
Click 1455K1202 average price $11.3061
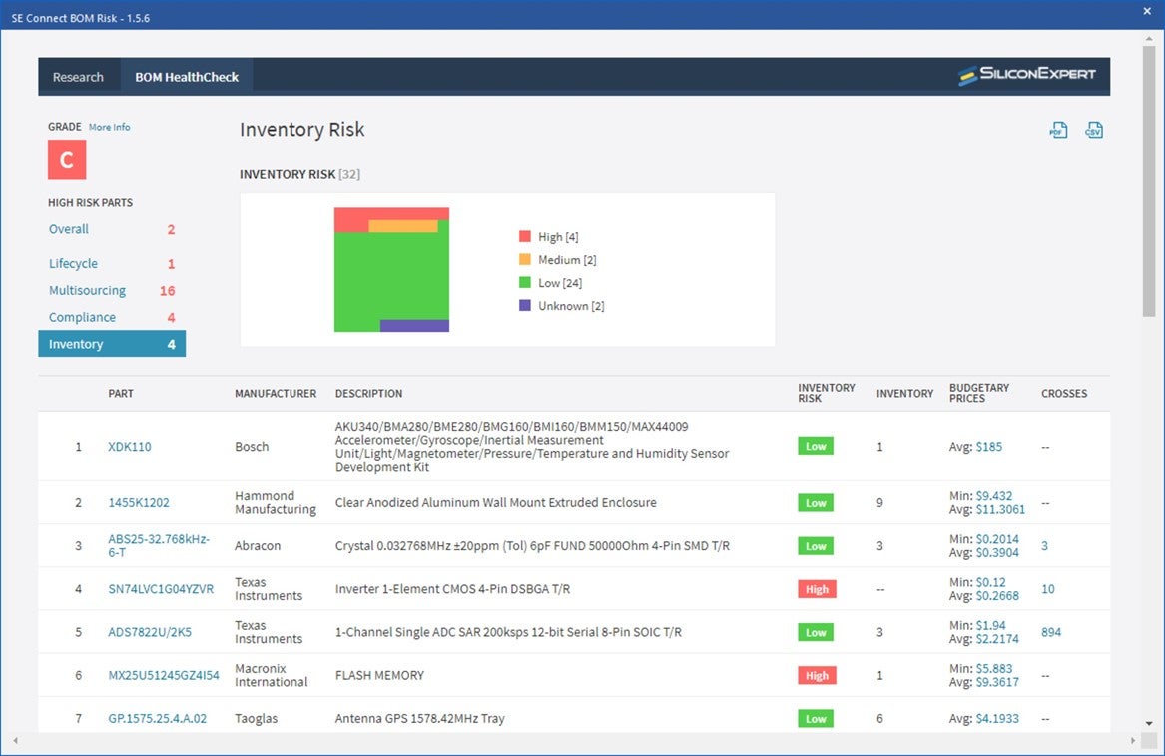[1000, 509]
